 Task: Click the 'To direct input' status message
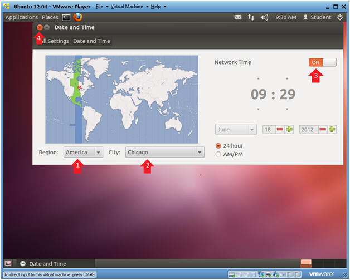[50, 274]
